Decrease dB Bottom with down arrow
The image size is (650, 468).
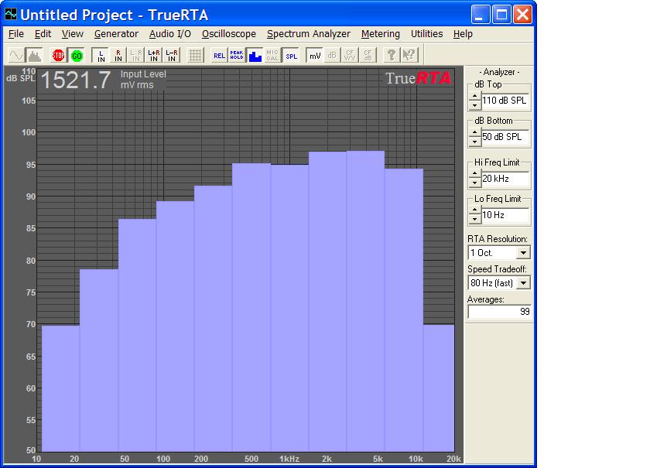click(474, 142)
